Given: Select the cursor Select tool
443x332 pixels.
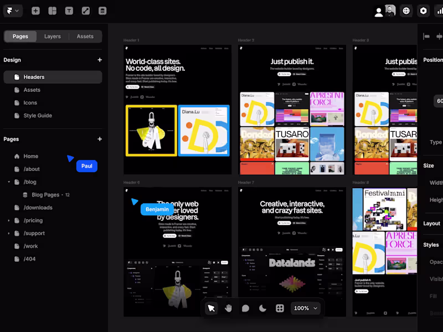Looking at the screenshot, I should click(x=211, y=308).
